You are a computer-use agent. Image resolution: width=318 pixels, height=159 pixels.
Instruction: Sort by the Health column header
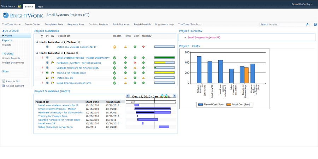point(117,36)
